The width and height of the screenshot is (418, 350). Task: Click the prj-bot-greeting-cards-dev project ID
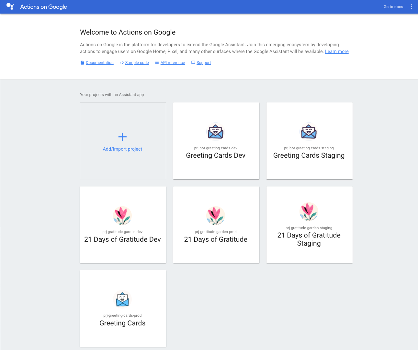[x=216, y=148]
